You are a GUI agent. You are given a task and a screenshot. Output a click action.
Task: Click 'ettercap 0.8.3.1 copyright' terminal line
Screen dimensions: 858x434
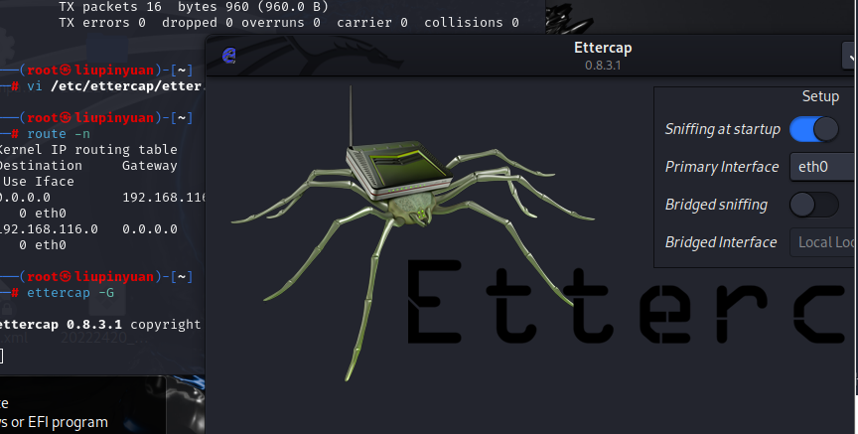tap(100, 325)
